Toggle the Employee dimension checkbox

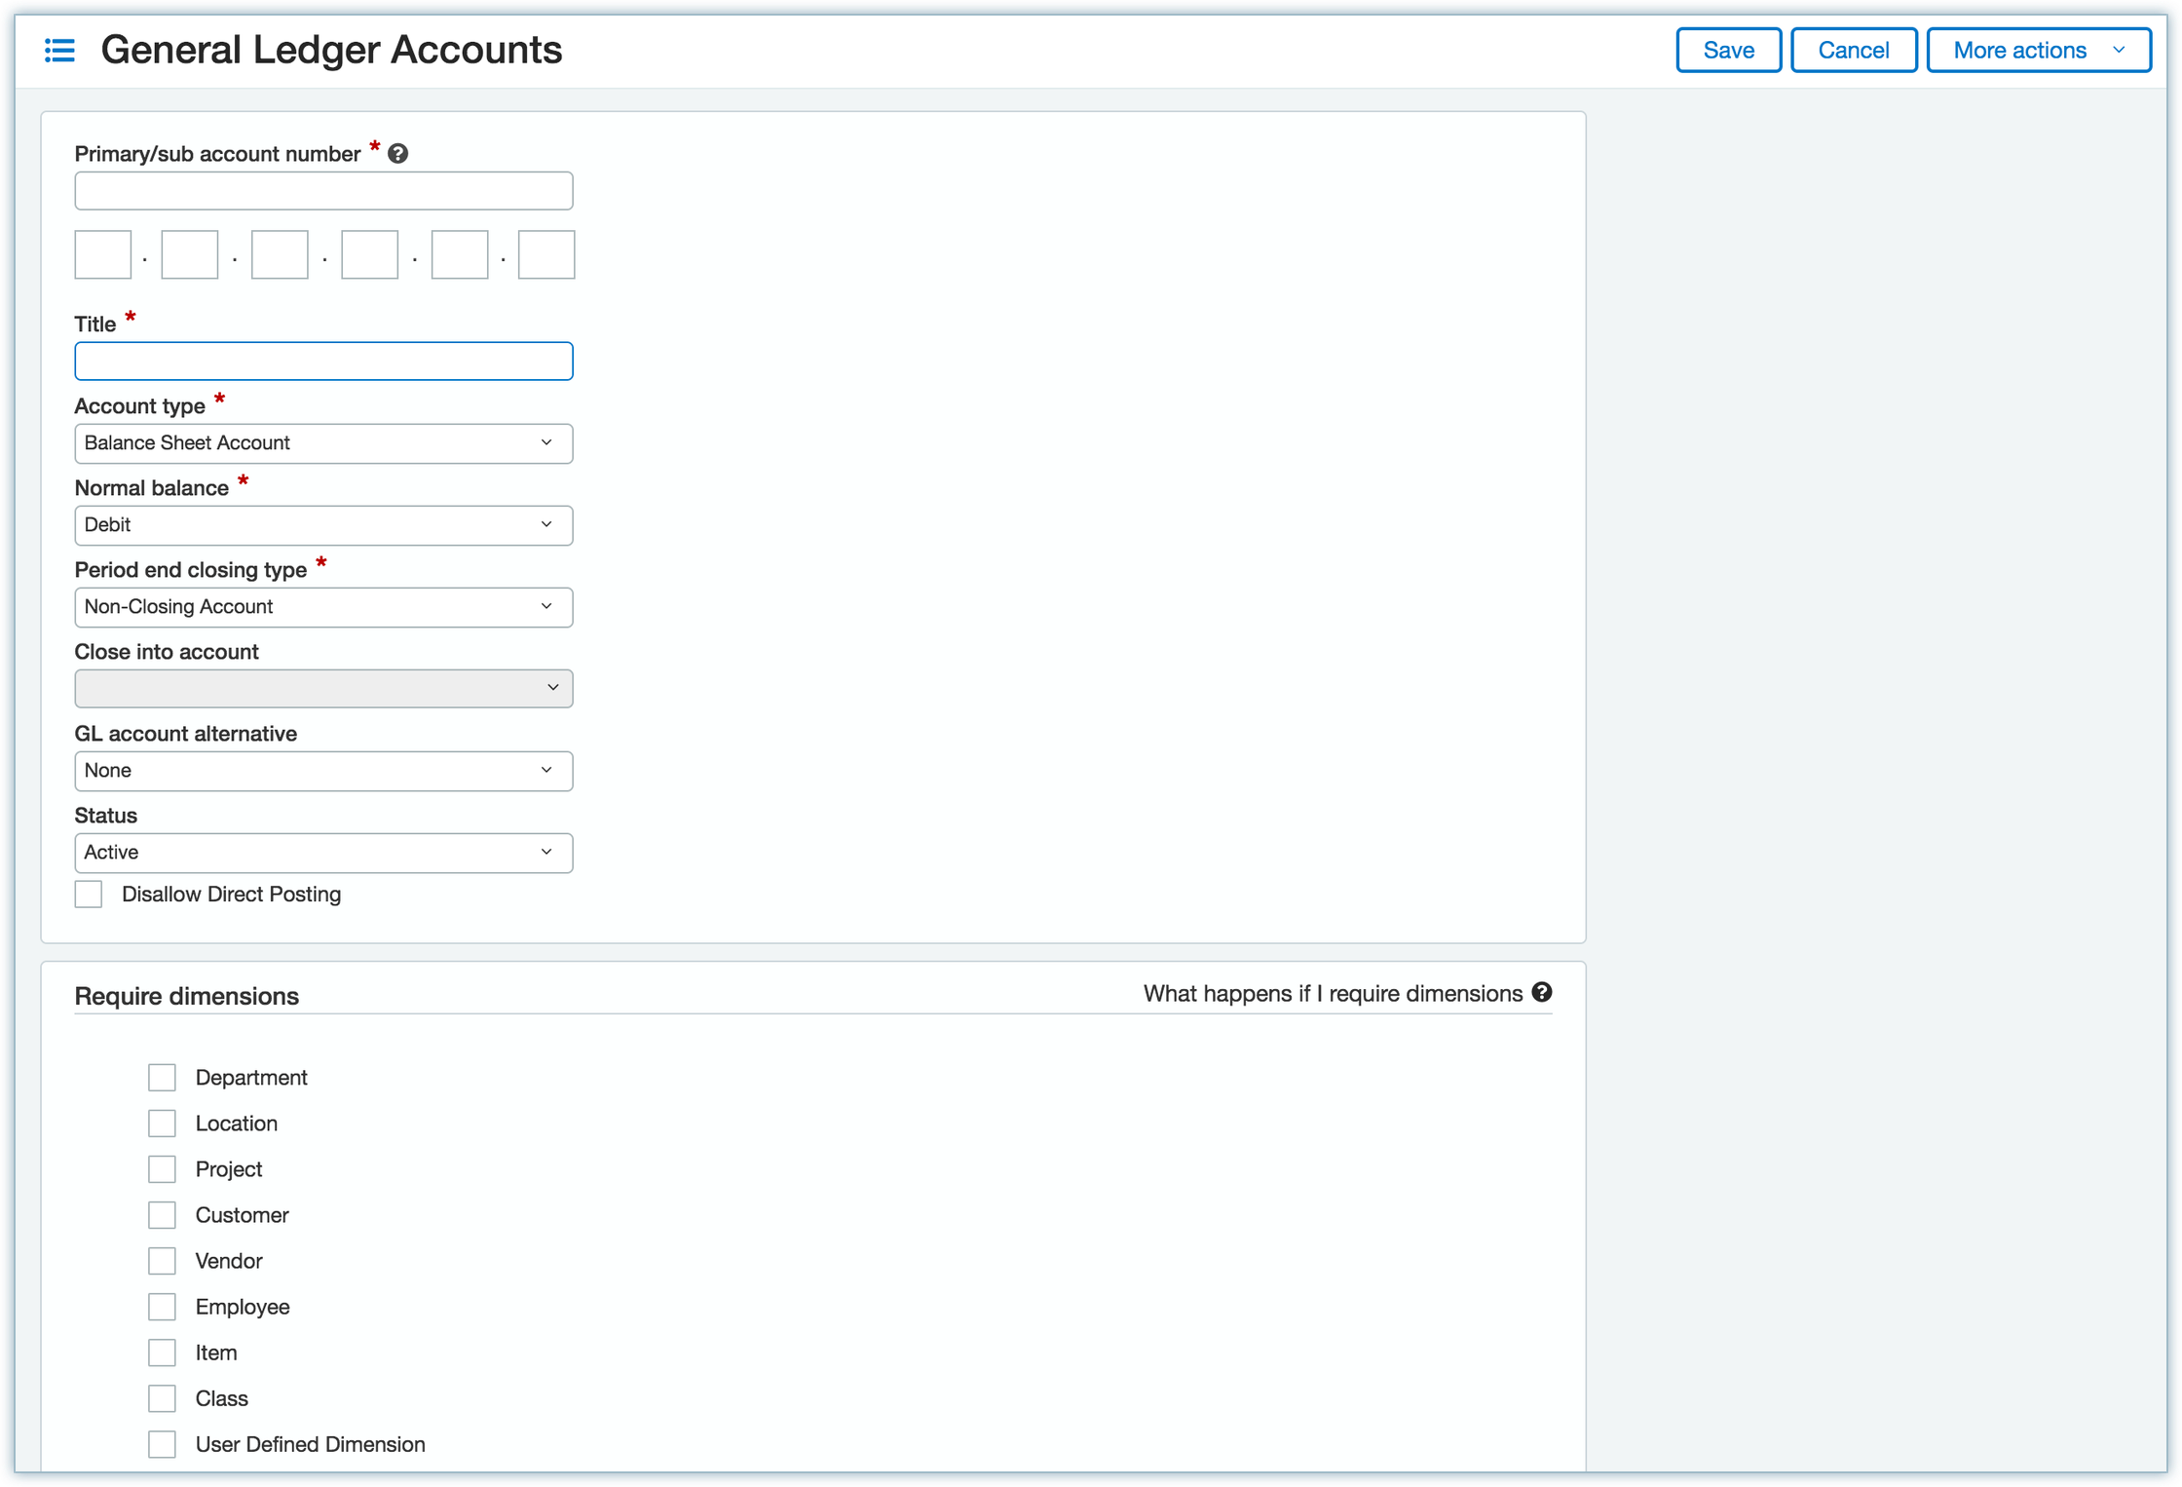[162, 1306]
